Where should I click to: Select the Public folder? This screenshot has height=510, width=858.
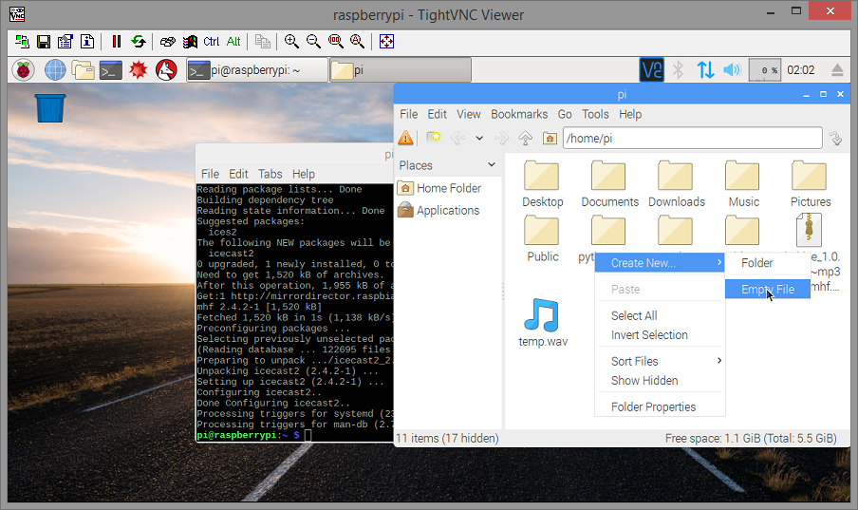[542, 238]
